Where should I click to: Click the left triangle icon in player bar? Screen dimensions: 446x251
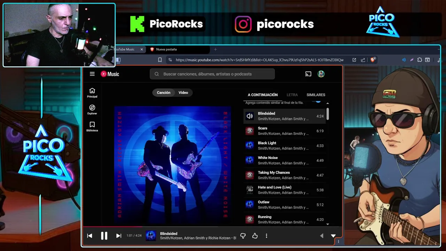click(x=322, y=236)
